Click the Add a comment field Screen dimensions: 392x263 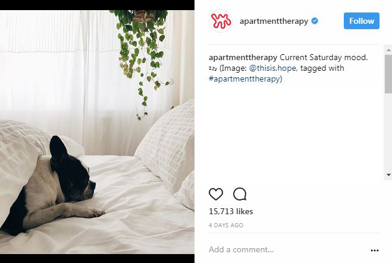(x=287, y=249)
